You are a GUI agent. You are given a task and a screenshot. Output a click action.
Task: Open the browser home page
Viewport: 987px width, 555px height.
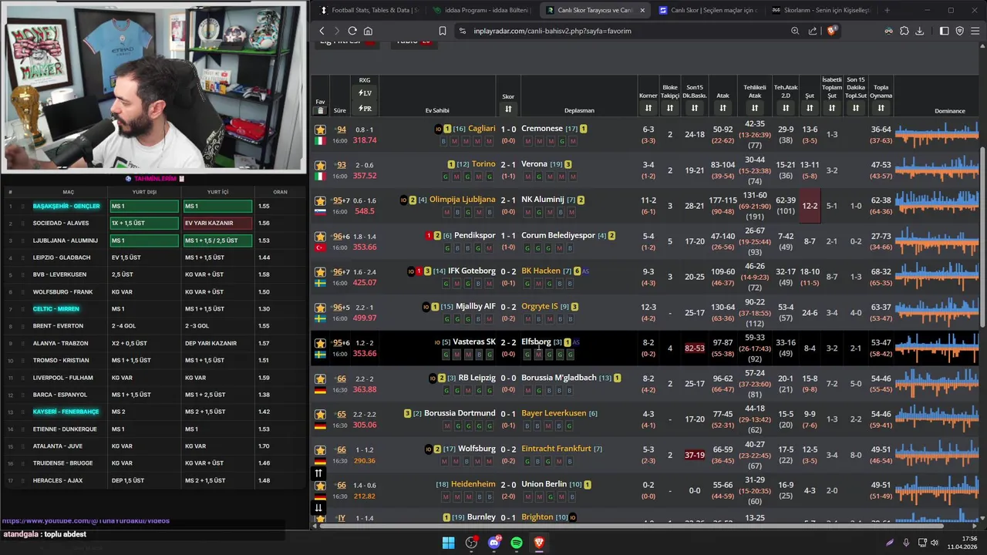tap(368, 31)
